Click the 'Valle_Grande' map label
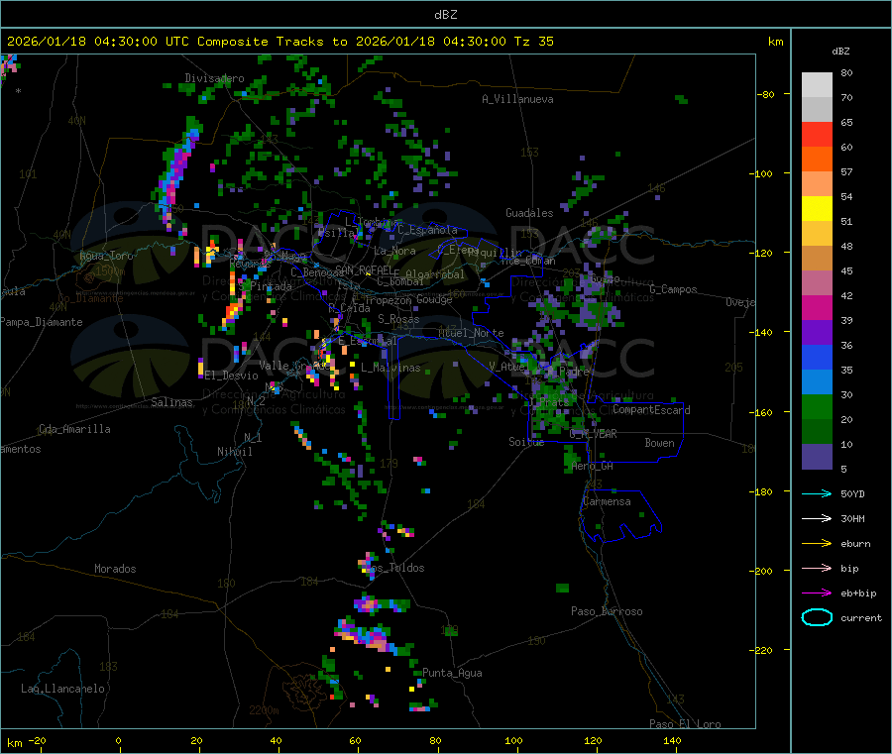The height and width of the screenshot is (754, 892). [294, 366]
